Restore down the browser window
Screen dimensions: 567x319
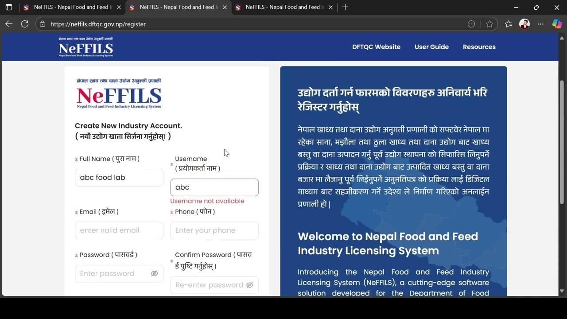tap(536, 7)
